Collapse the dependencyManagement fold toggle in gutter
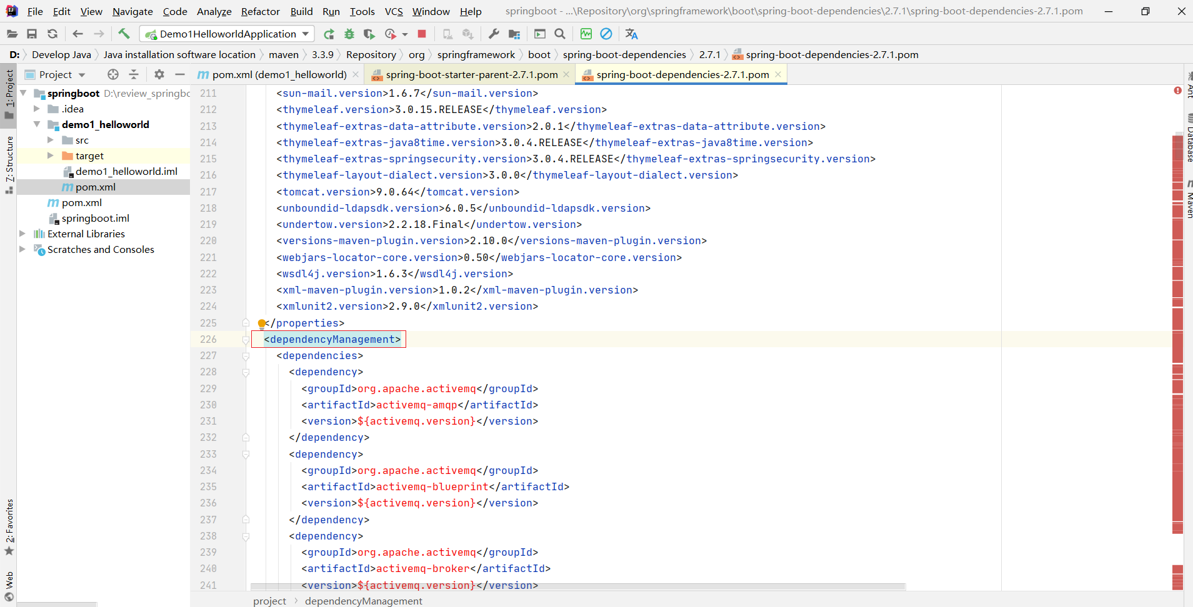 [x=246, y=339]
